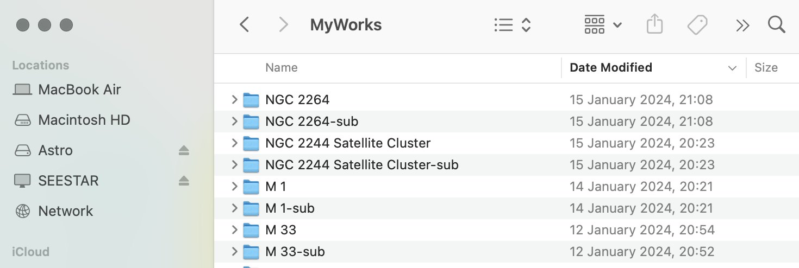Expand the M 1-sub folder

click(x=234, y=208)
